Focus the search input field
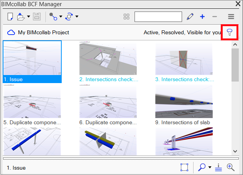The width and height of the screenshot is (243, 175). 158,17
